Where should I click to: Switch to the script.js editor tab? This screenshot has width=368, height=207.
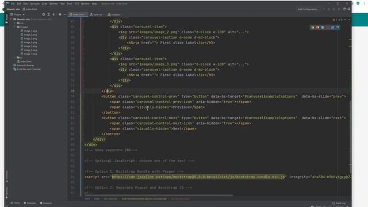pos(115,14)
